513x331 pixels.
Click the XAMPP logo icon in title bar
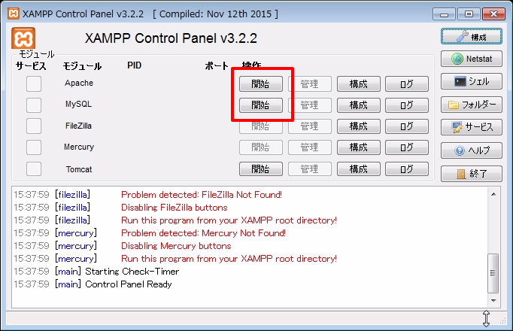(x=14, y=14)
